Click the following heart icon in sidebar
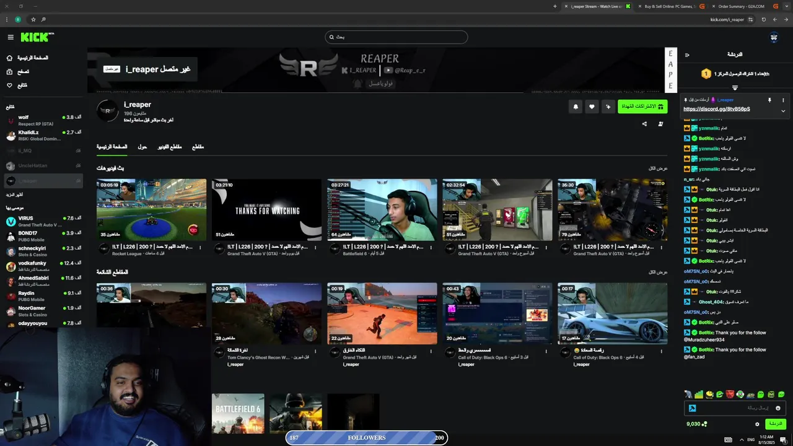Viewport: 793px width, 446px height. [9, 85]
